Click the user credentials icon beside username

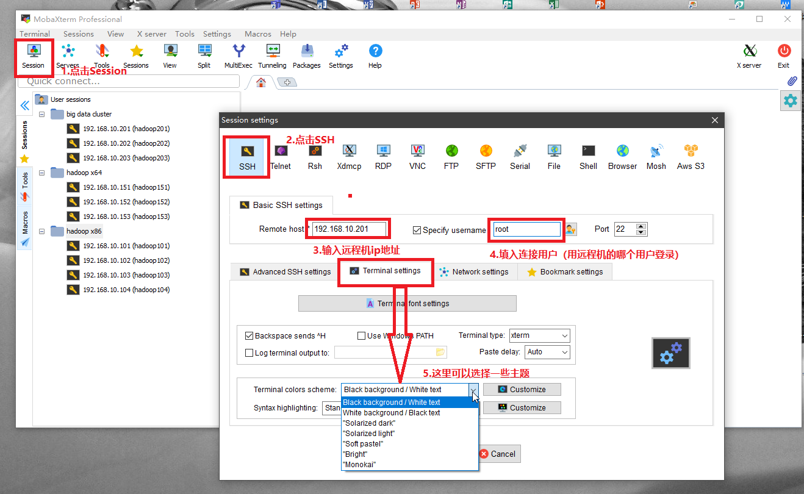(x=570, y=229)
